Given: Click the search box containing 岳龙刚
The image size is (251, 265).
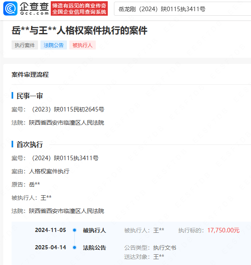Looking at the screenshot, I should (182, 9).
